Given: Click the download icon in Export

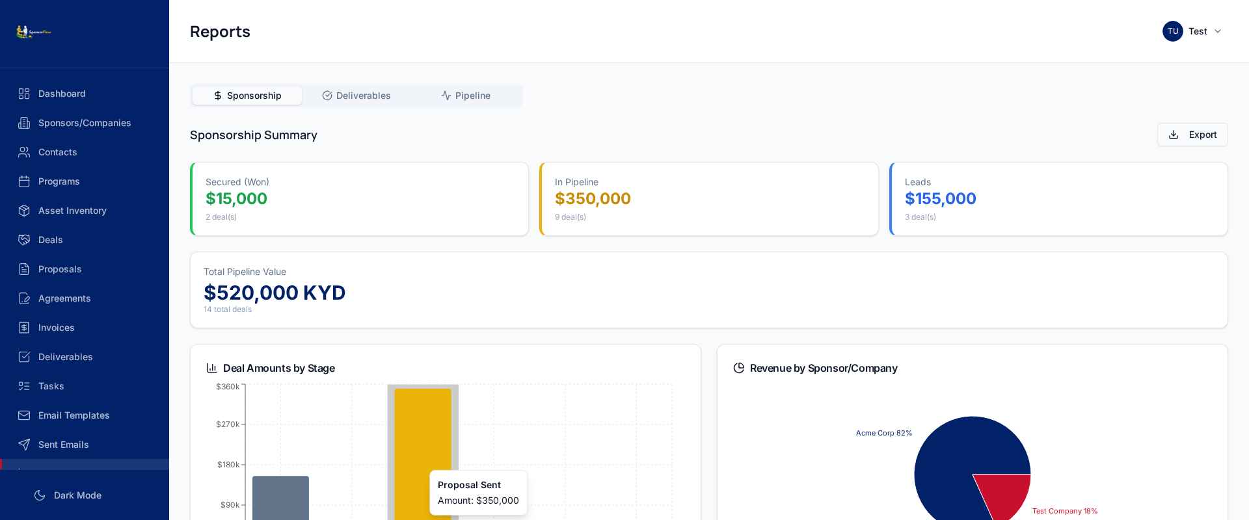Looking at the screenshot, I should click(1174, 135).
